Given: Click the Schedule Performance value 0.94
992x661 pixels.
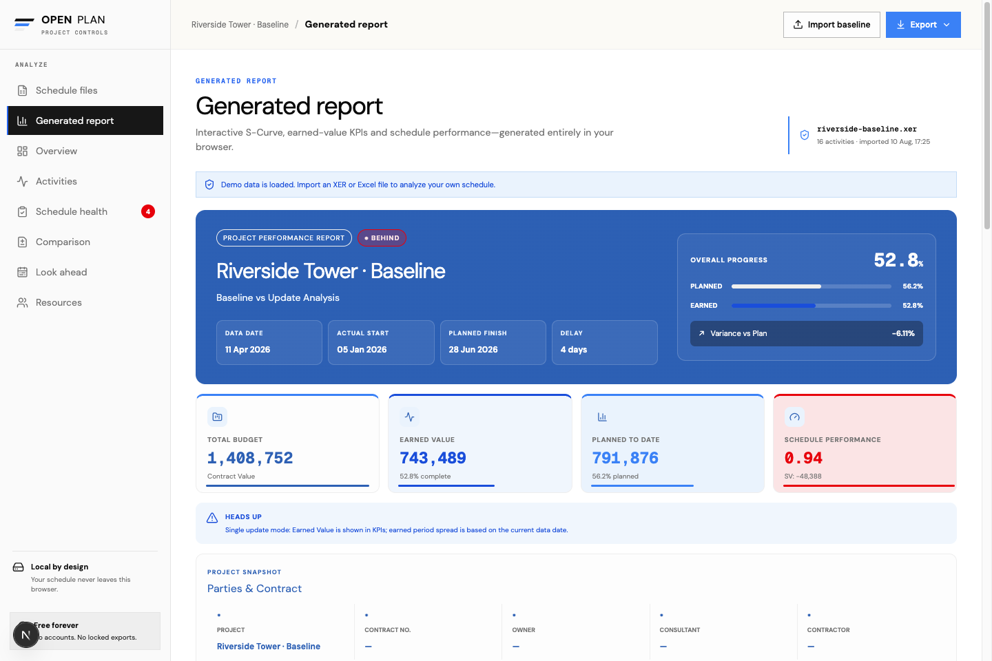Looking at the screenshot, I should pyautogui.click(x=803, y=458).
